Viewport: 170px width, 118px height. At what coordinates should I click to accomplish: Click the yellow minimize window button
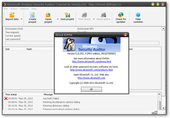pos(153,4)
